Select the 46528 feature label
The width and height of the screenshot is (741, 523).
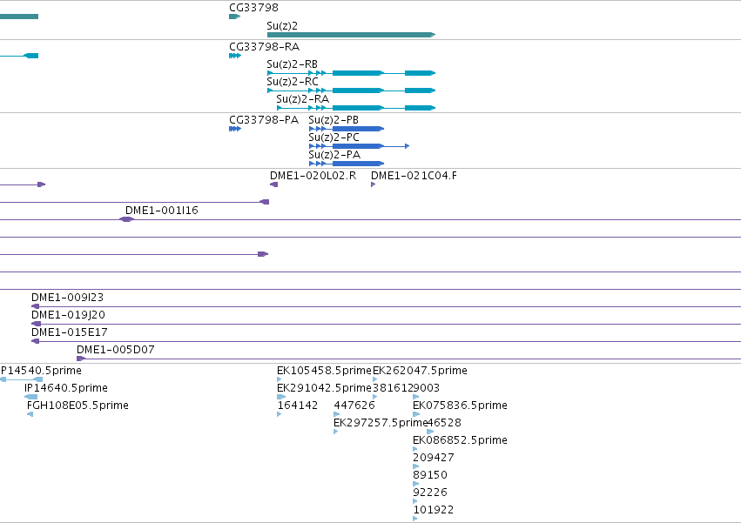tap(444, 423)
